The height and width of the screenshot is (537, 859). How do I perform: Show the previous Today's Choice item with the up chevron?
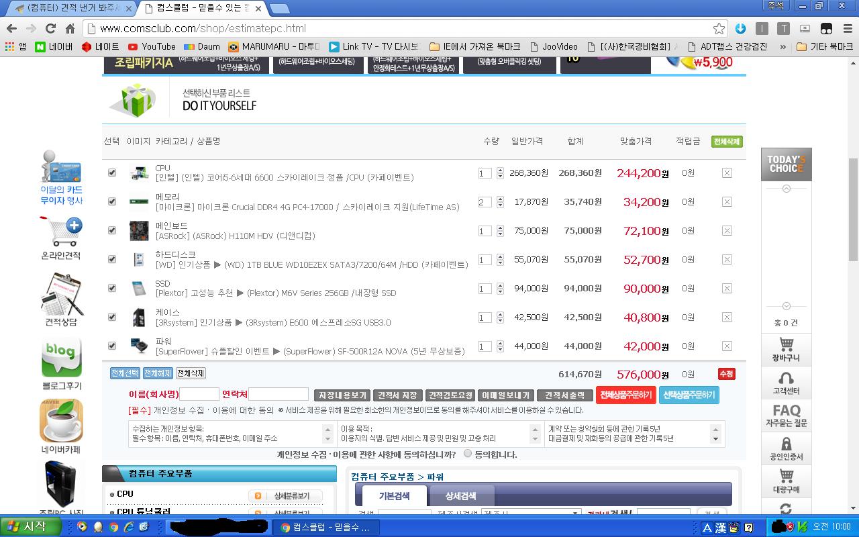(x=787, y=189)
